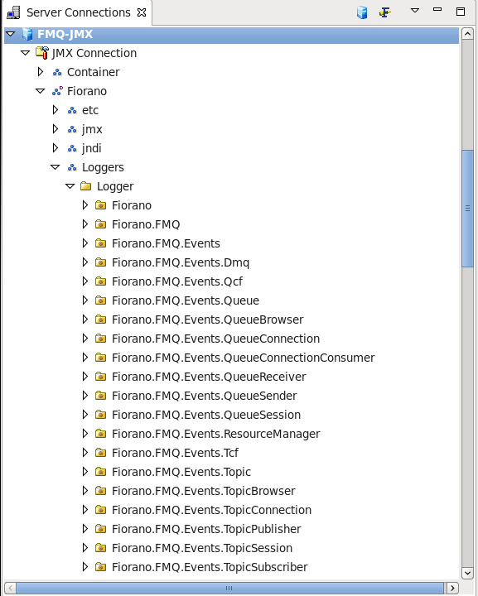Expand the jndi node

(56, 148)
